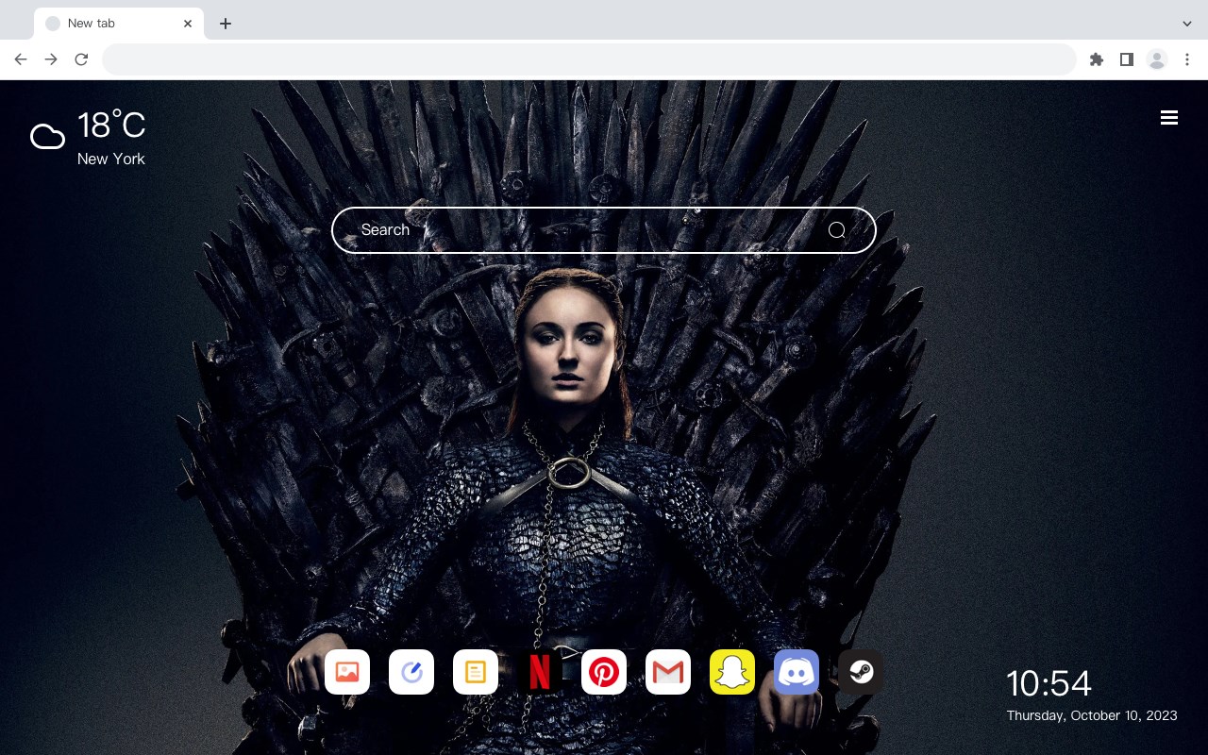Go back using the back arrow
Image resolution: width=1208 pixels, height=755 pixels.
[21, 59]
